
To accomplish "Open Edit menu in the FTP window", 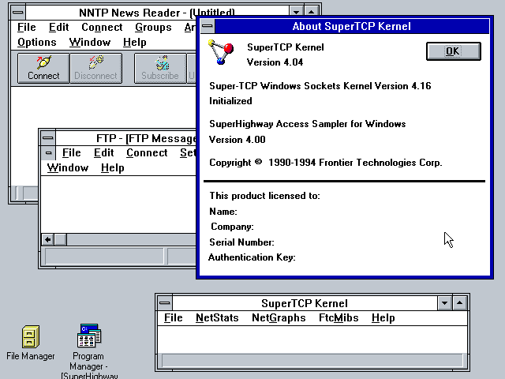I will 103,152.
